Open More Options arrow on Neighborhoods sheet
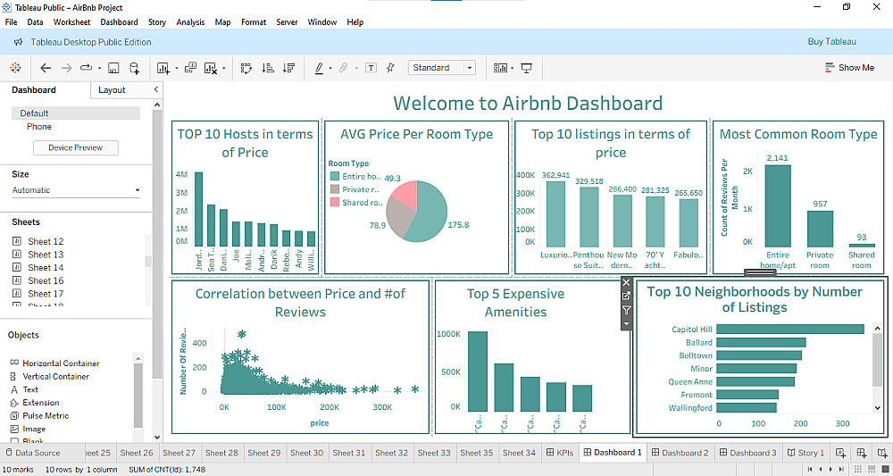The width and height of the screenshot is (893, 476). click(626, 324)
